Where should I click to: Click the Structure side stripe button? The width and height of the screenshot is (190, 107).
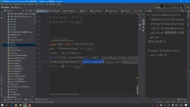click(1, 79)
